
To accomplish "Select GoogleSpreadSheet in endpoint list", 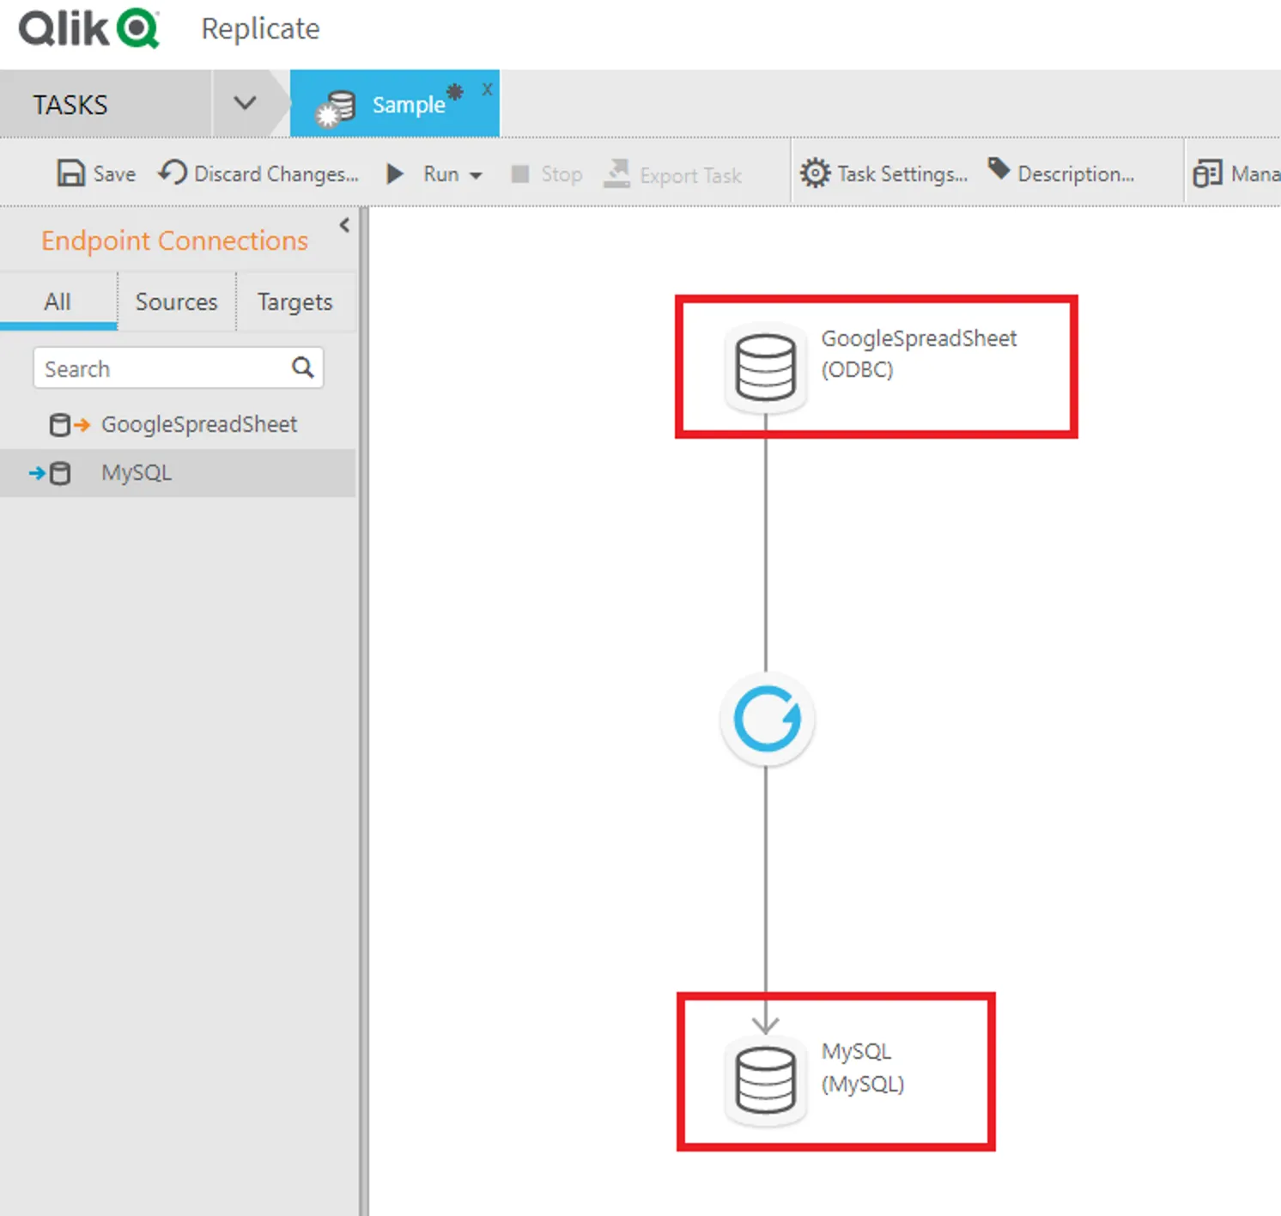I will 198,424.
